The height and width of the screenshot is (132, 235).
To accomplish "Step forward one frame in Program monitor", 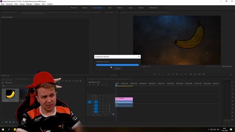I will point(181,74).
